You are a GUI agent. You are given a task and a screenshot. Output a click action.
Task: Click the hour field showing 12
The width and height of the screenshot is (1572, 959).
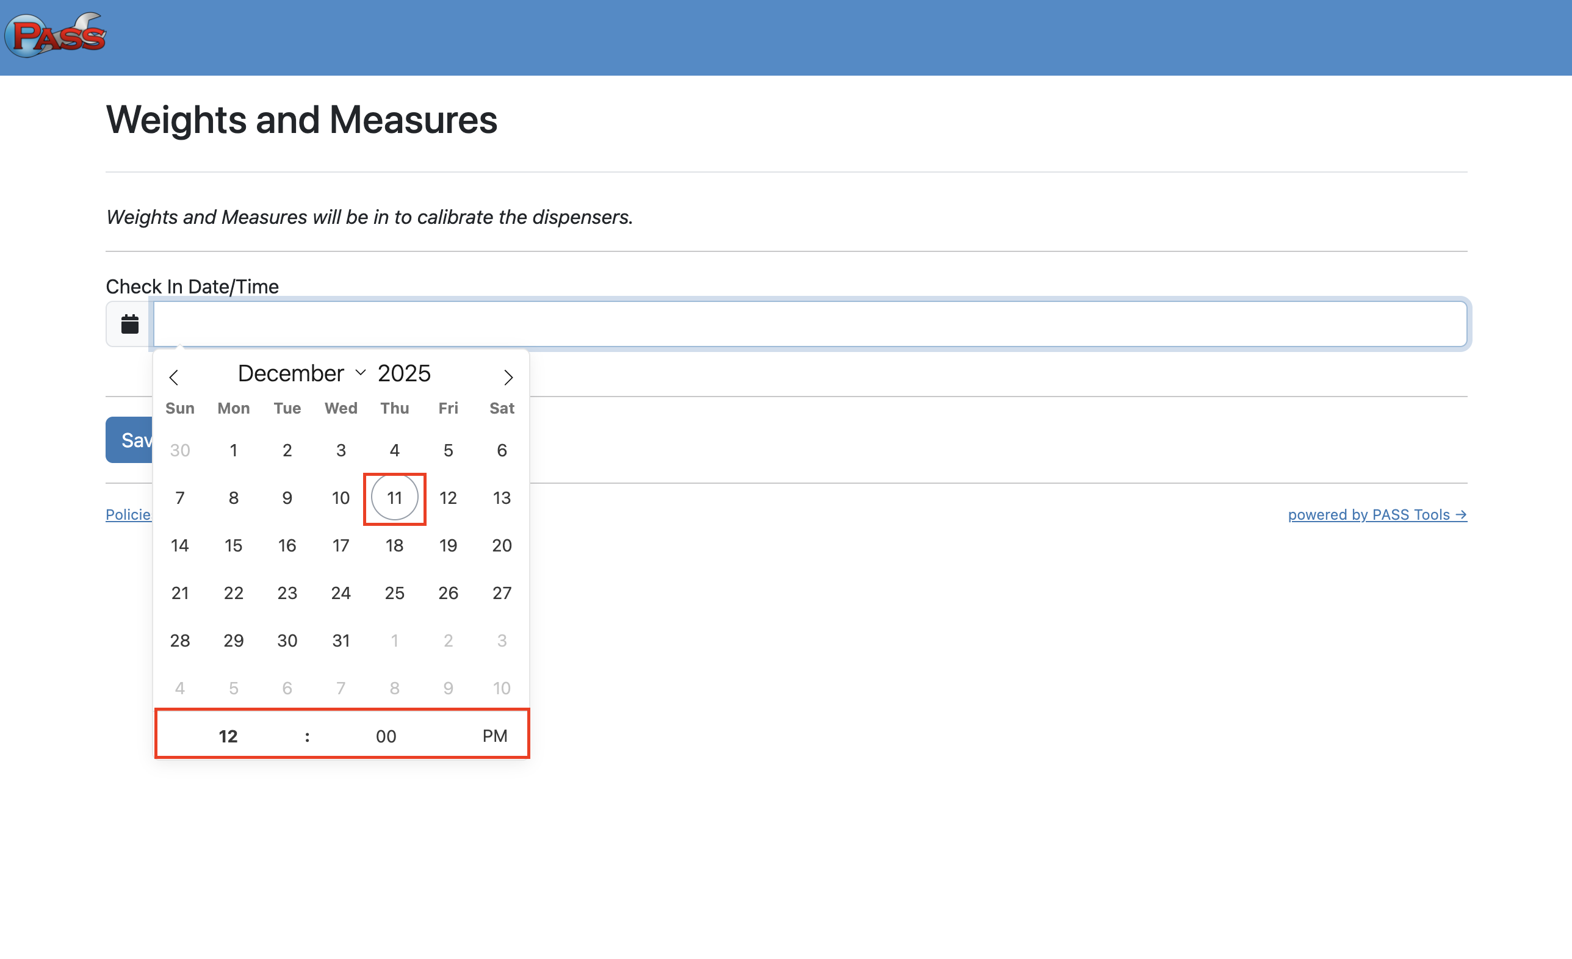pyautogui.click(x=228, y=736)
